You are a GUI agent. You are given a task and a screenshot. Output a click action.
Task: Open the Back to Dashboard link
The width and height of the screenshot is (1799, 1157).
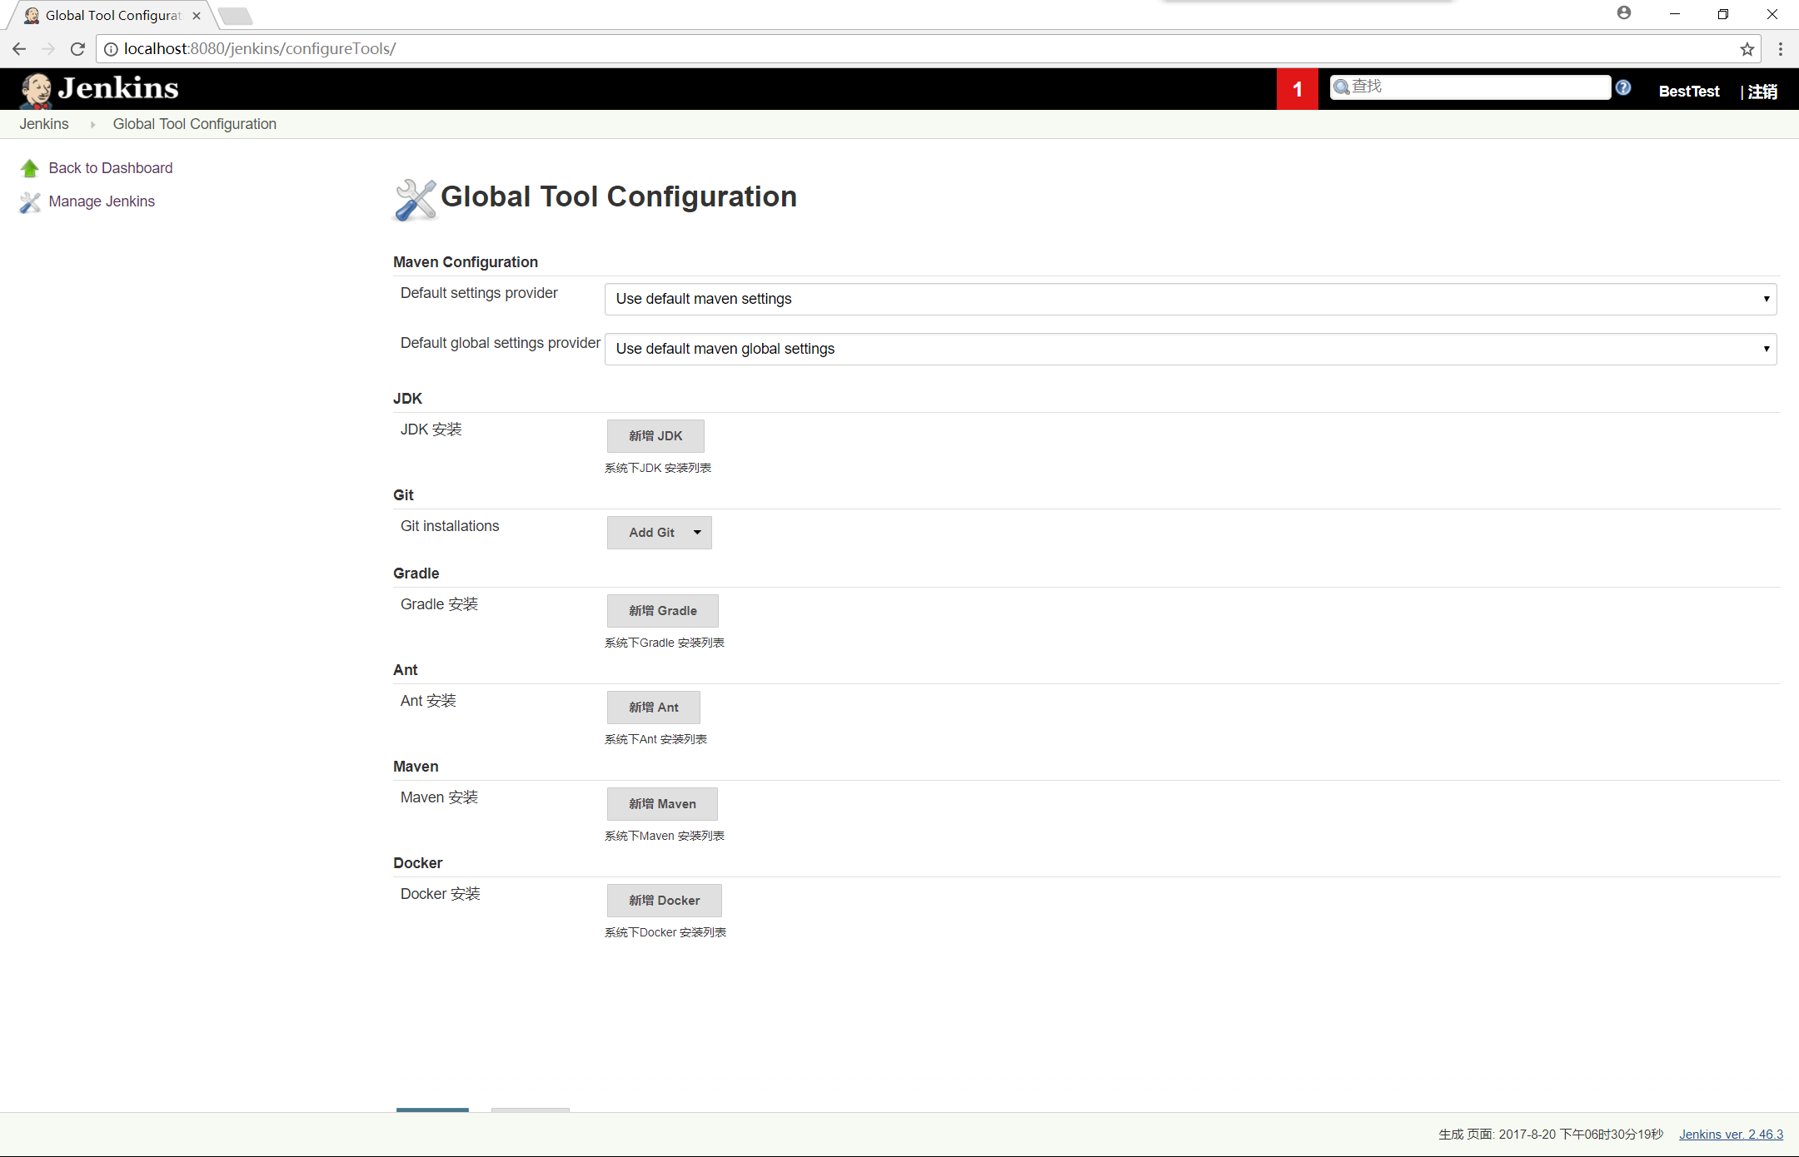pyautogui.click(x=111, y=168)
